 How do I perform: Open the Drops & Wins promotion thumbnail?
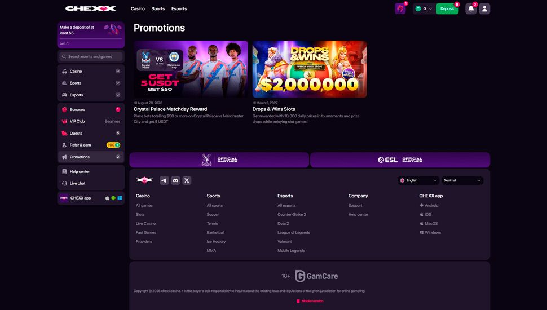click(x=310, y=69)
